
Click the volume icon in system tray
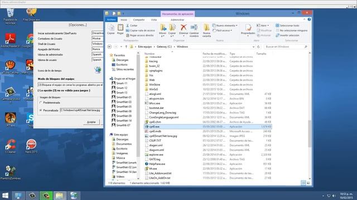click(x=334, y=196)
